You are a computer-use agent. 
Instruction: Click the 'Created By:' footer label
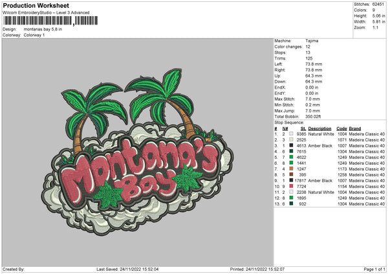pyautogui.click(x=14, y=269)
